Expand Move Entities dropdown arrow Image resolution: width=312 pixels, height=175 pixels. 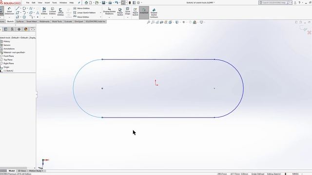tap(100, 17)
